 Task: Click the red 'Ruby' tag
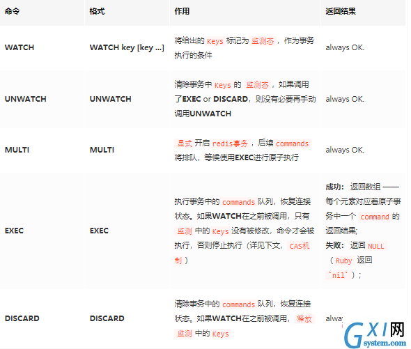pyautogui.click(x=343, y=261)
